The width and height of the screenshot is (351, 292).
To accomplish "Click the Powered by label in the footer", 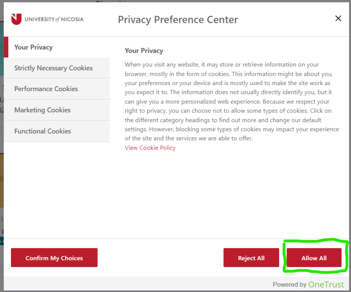I will (x=290, y=285).
